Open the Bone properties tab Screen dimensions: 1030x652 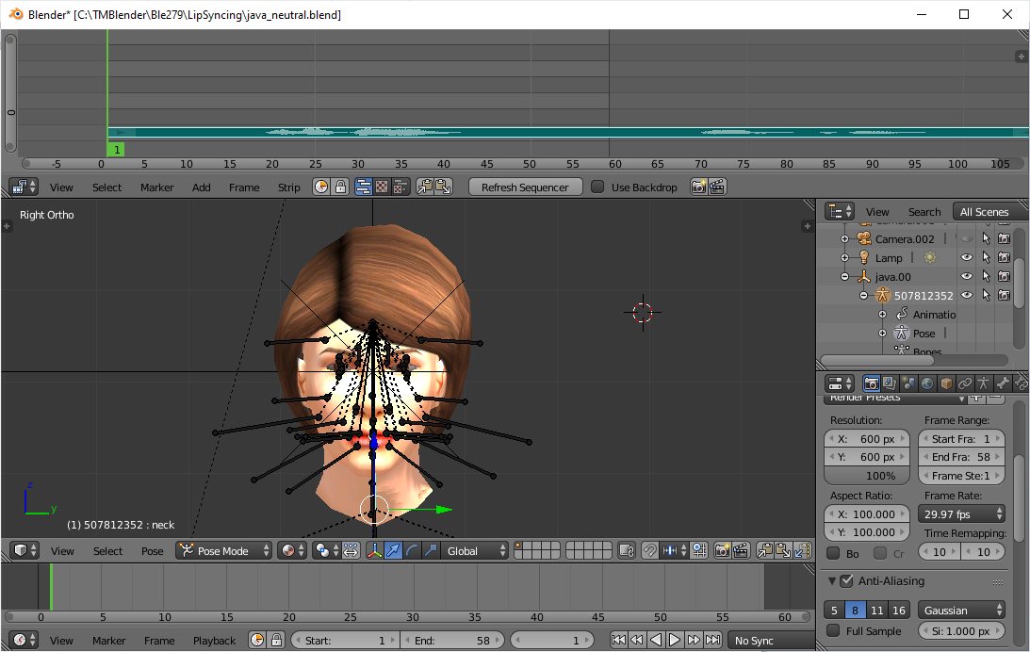point(1003,383)
